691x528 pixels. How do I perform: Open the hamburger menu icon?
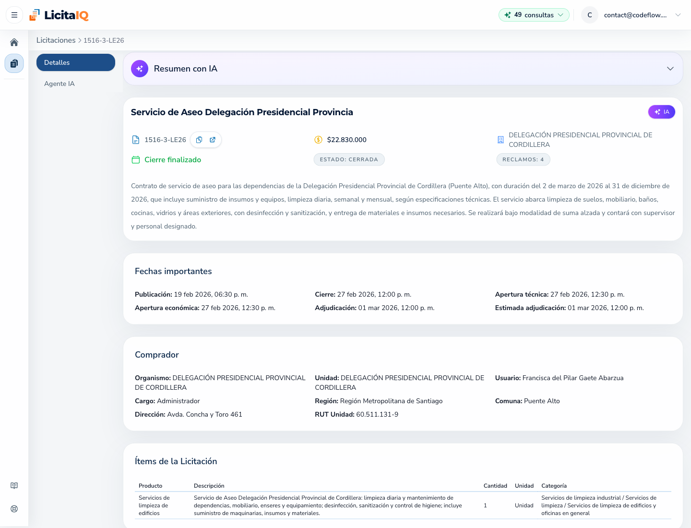(x=14, y=15)
